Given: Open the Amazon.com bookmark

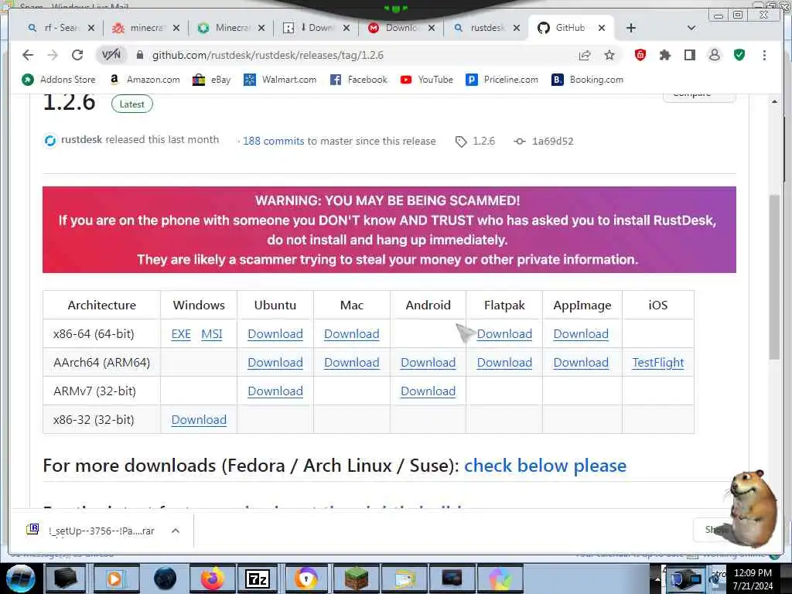Looking at the screenshot, I should click(145, 80).
